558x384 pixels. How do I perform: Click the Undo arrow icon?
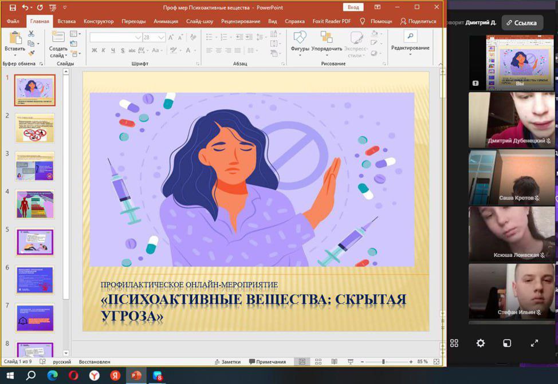[25, 7]
